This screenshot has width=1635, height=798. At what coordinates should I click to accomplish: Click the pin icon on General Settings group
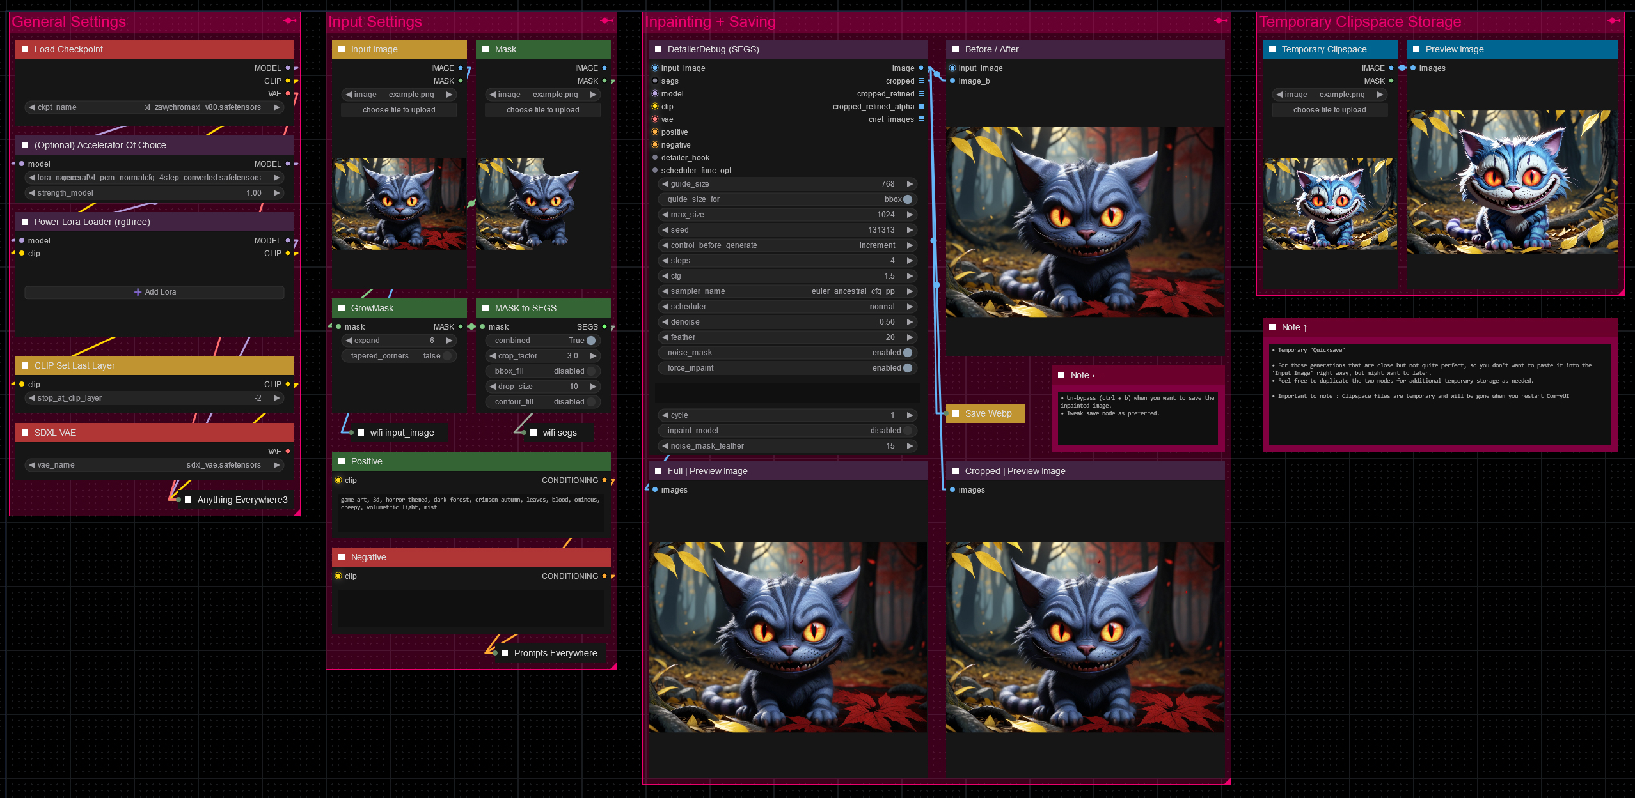(290, 20)
